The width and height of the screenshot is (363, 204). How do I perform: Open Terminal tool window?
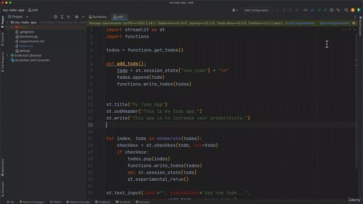(x=123, y=202)
